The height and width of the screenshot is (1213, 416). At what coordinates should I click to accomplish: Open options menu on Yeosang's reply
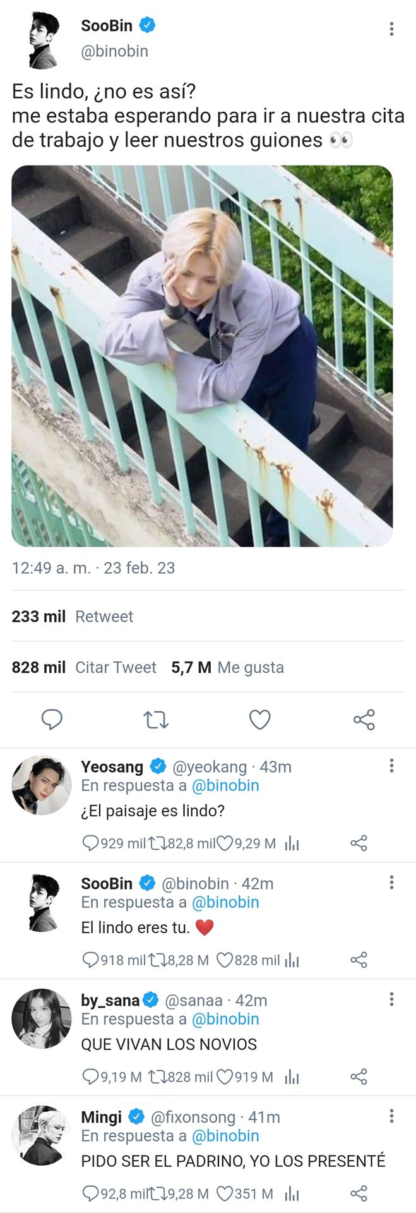(x=391, y=766)
